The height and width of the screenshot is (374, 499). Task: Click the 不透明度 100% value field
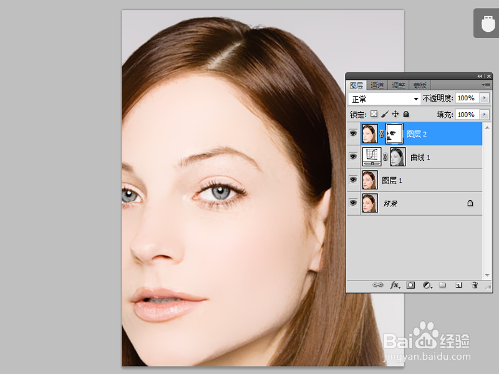(x=467, y=98)
